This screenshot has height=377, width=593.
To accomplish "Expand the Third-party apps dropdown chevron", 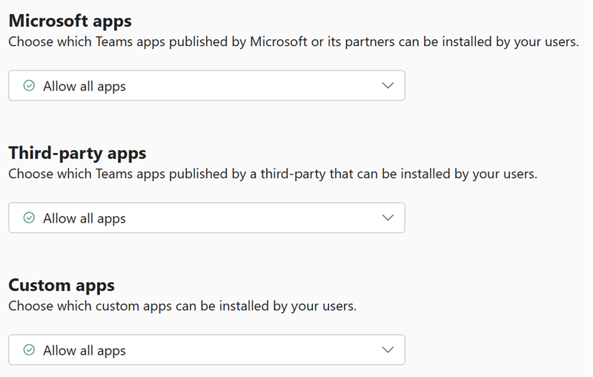I will [387, 218].
